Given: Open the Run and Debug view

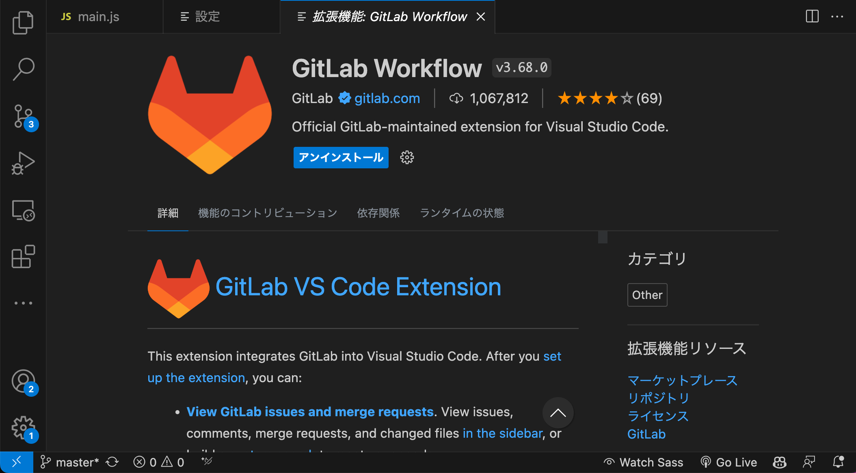Looking at the screenshot, I should (x=23, y=163).
